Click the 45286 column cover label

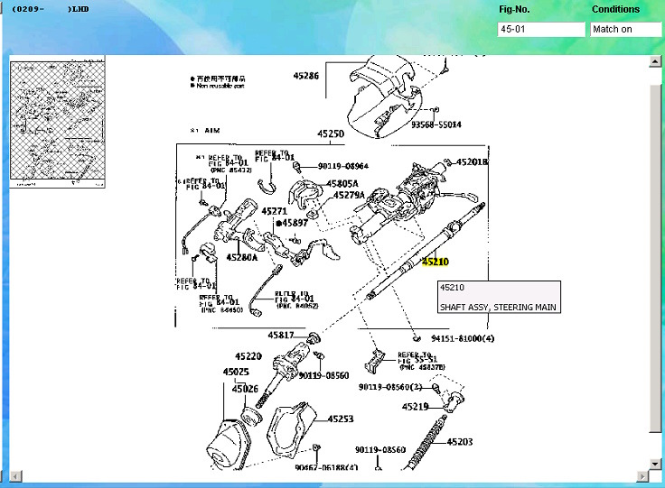click(306, 76)
